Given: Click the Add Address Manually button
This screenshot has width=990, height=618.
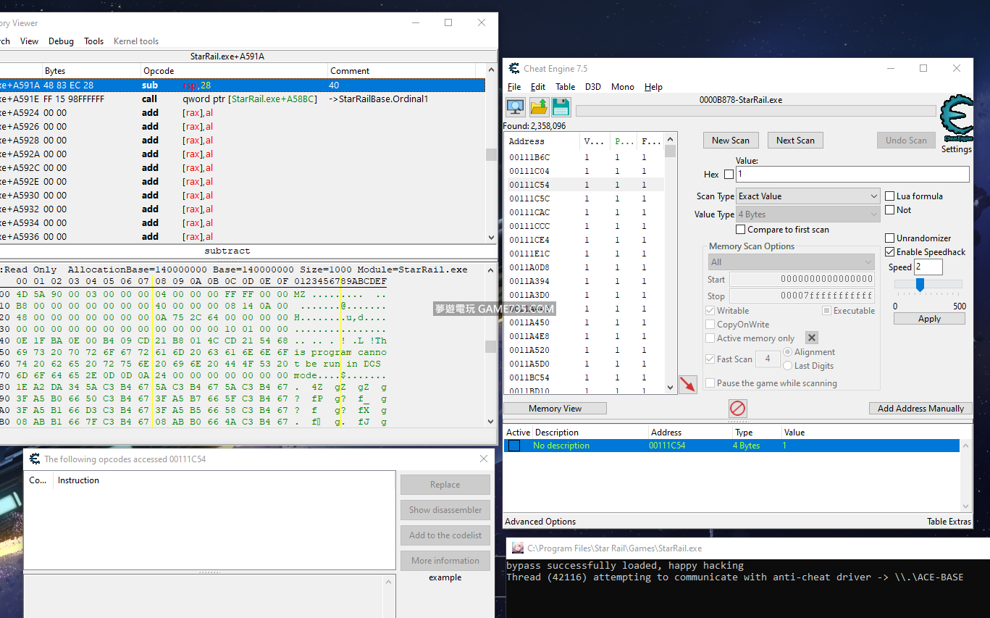Looking at the screenshot, I should [x=920, y=409].
